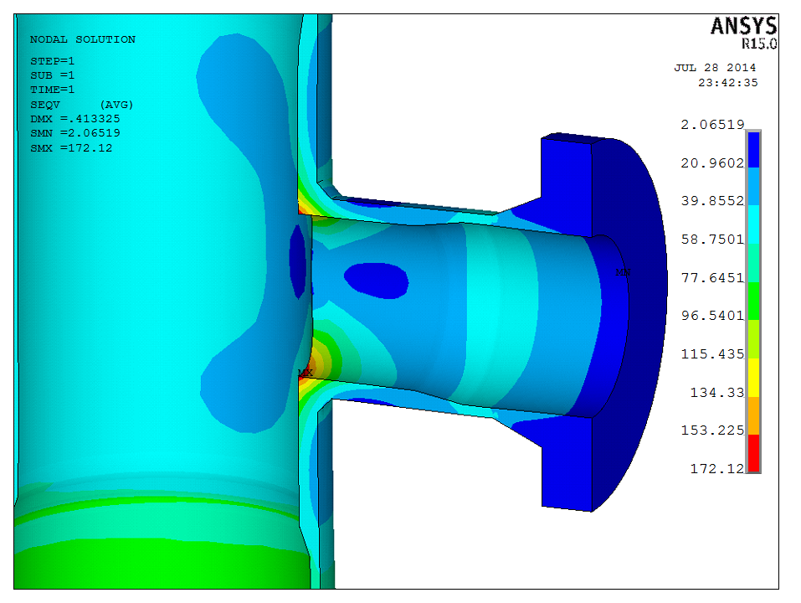
Task: Click the legend value 96.5401
Action: pyautogui.click(x=712, y=315)
